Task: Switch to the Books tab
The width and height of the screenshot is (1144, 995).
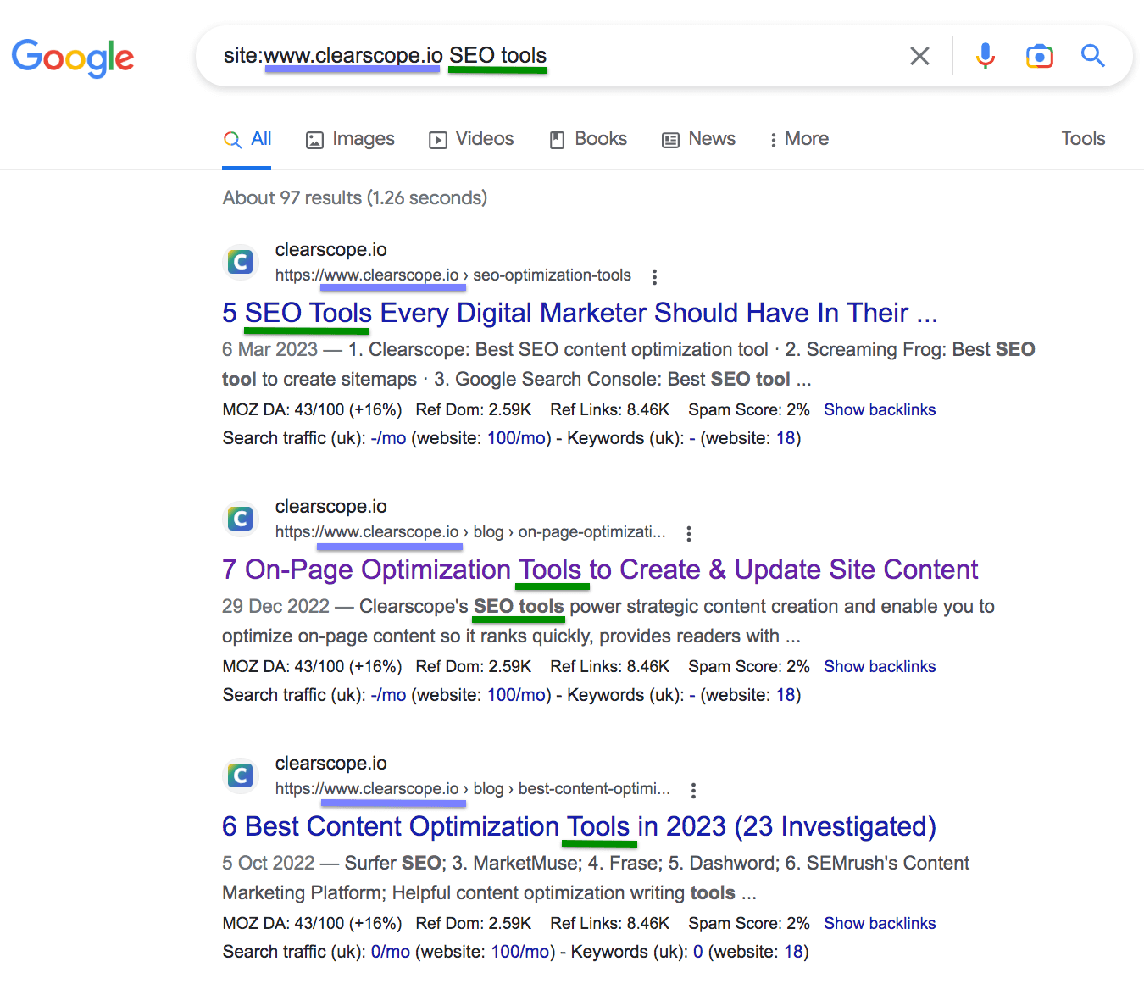Action: [588, 139]
